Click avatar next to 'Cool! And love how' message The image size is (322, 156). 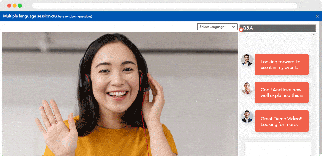[247, 88]
